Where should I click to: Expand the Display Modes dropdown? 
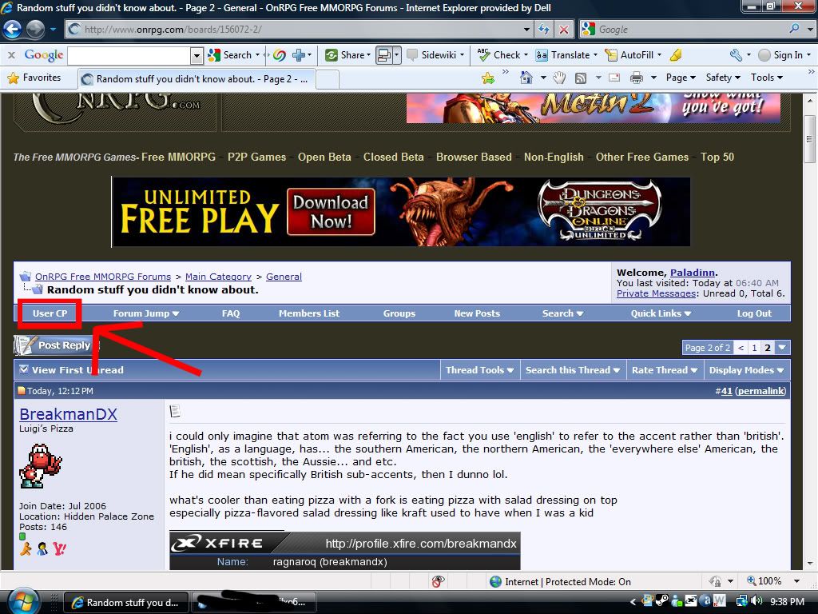pos(746,370)
